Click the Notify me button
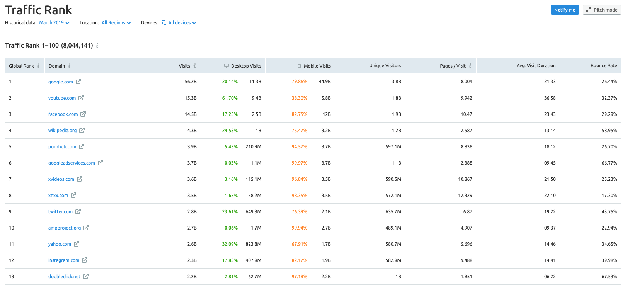 click(565, 10)
